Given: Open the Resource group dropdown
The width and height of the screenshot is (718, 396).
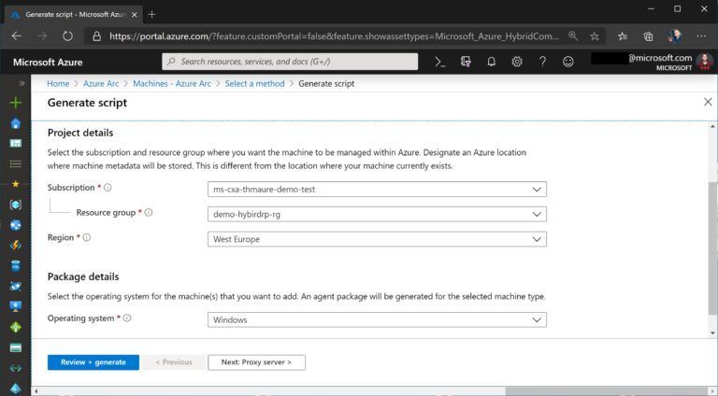Looking at the screenshot, I should pos(377,214).
